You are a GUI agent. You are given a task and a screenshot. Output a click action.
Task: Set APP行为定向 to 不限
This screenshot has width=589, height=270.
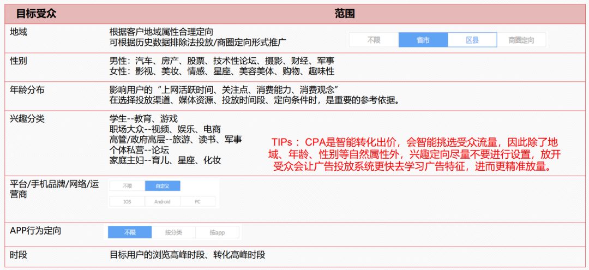coord(130,232)
